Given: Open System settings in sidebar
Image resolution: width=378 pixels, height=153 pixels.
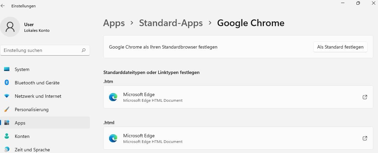Looking at the screenshot, I should point(22,69).
